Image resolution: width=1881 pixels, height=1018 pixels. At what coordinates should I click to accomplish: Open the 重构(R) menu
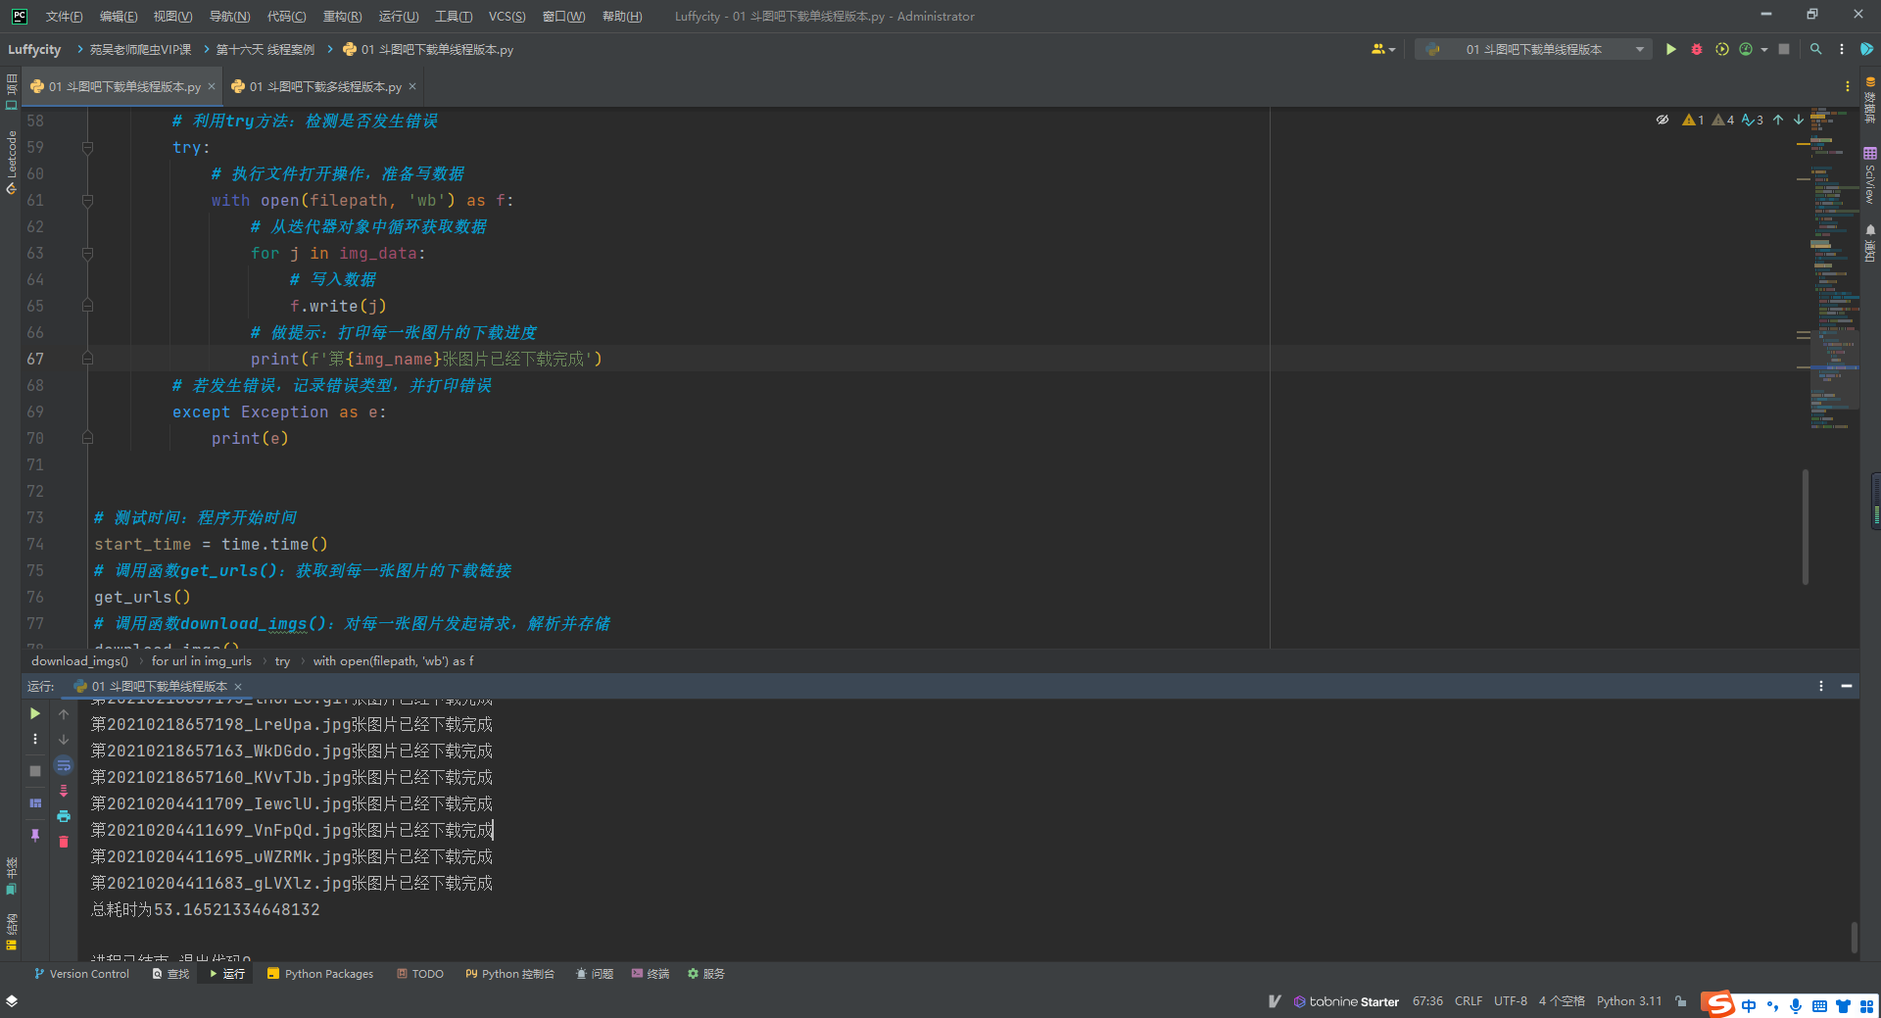pyautogui.click(x=342, y=17)
